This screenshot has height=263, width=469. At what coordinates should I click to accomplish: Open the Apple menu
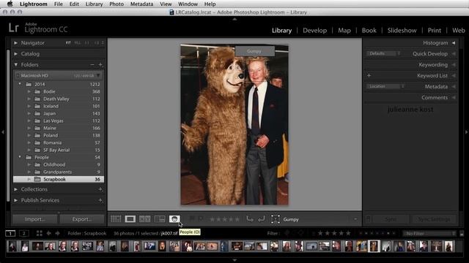(10, 4)
